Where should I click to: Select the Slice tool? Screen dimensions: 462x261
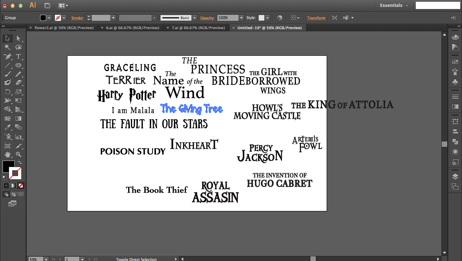18,146
